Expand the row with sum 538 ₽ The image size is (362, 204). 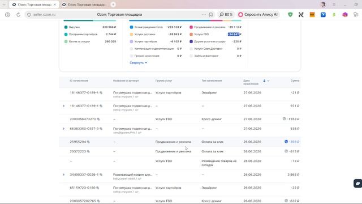64,129
